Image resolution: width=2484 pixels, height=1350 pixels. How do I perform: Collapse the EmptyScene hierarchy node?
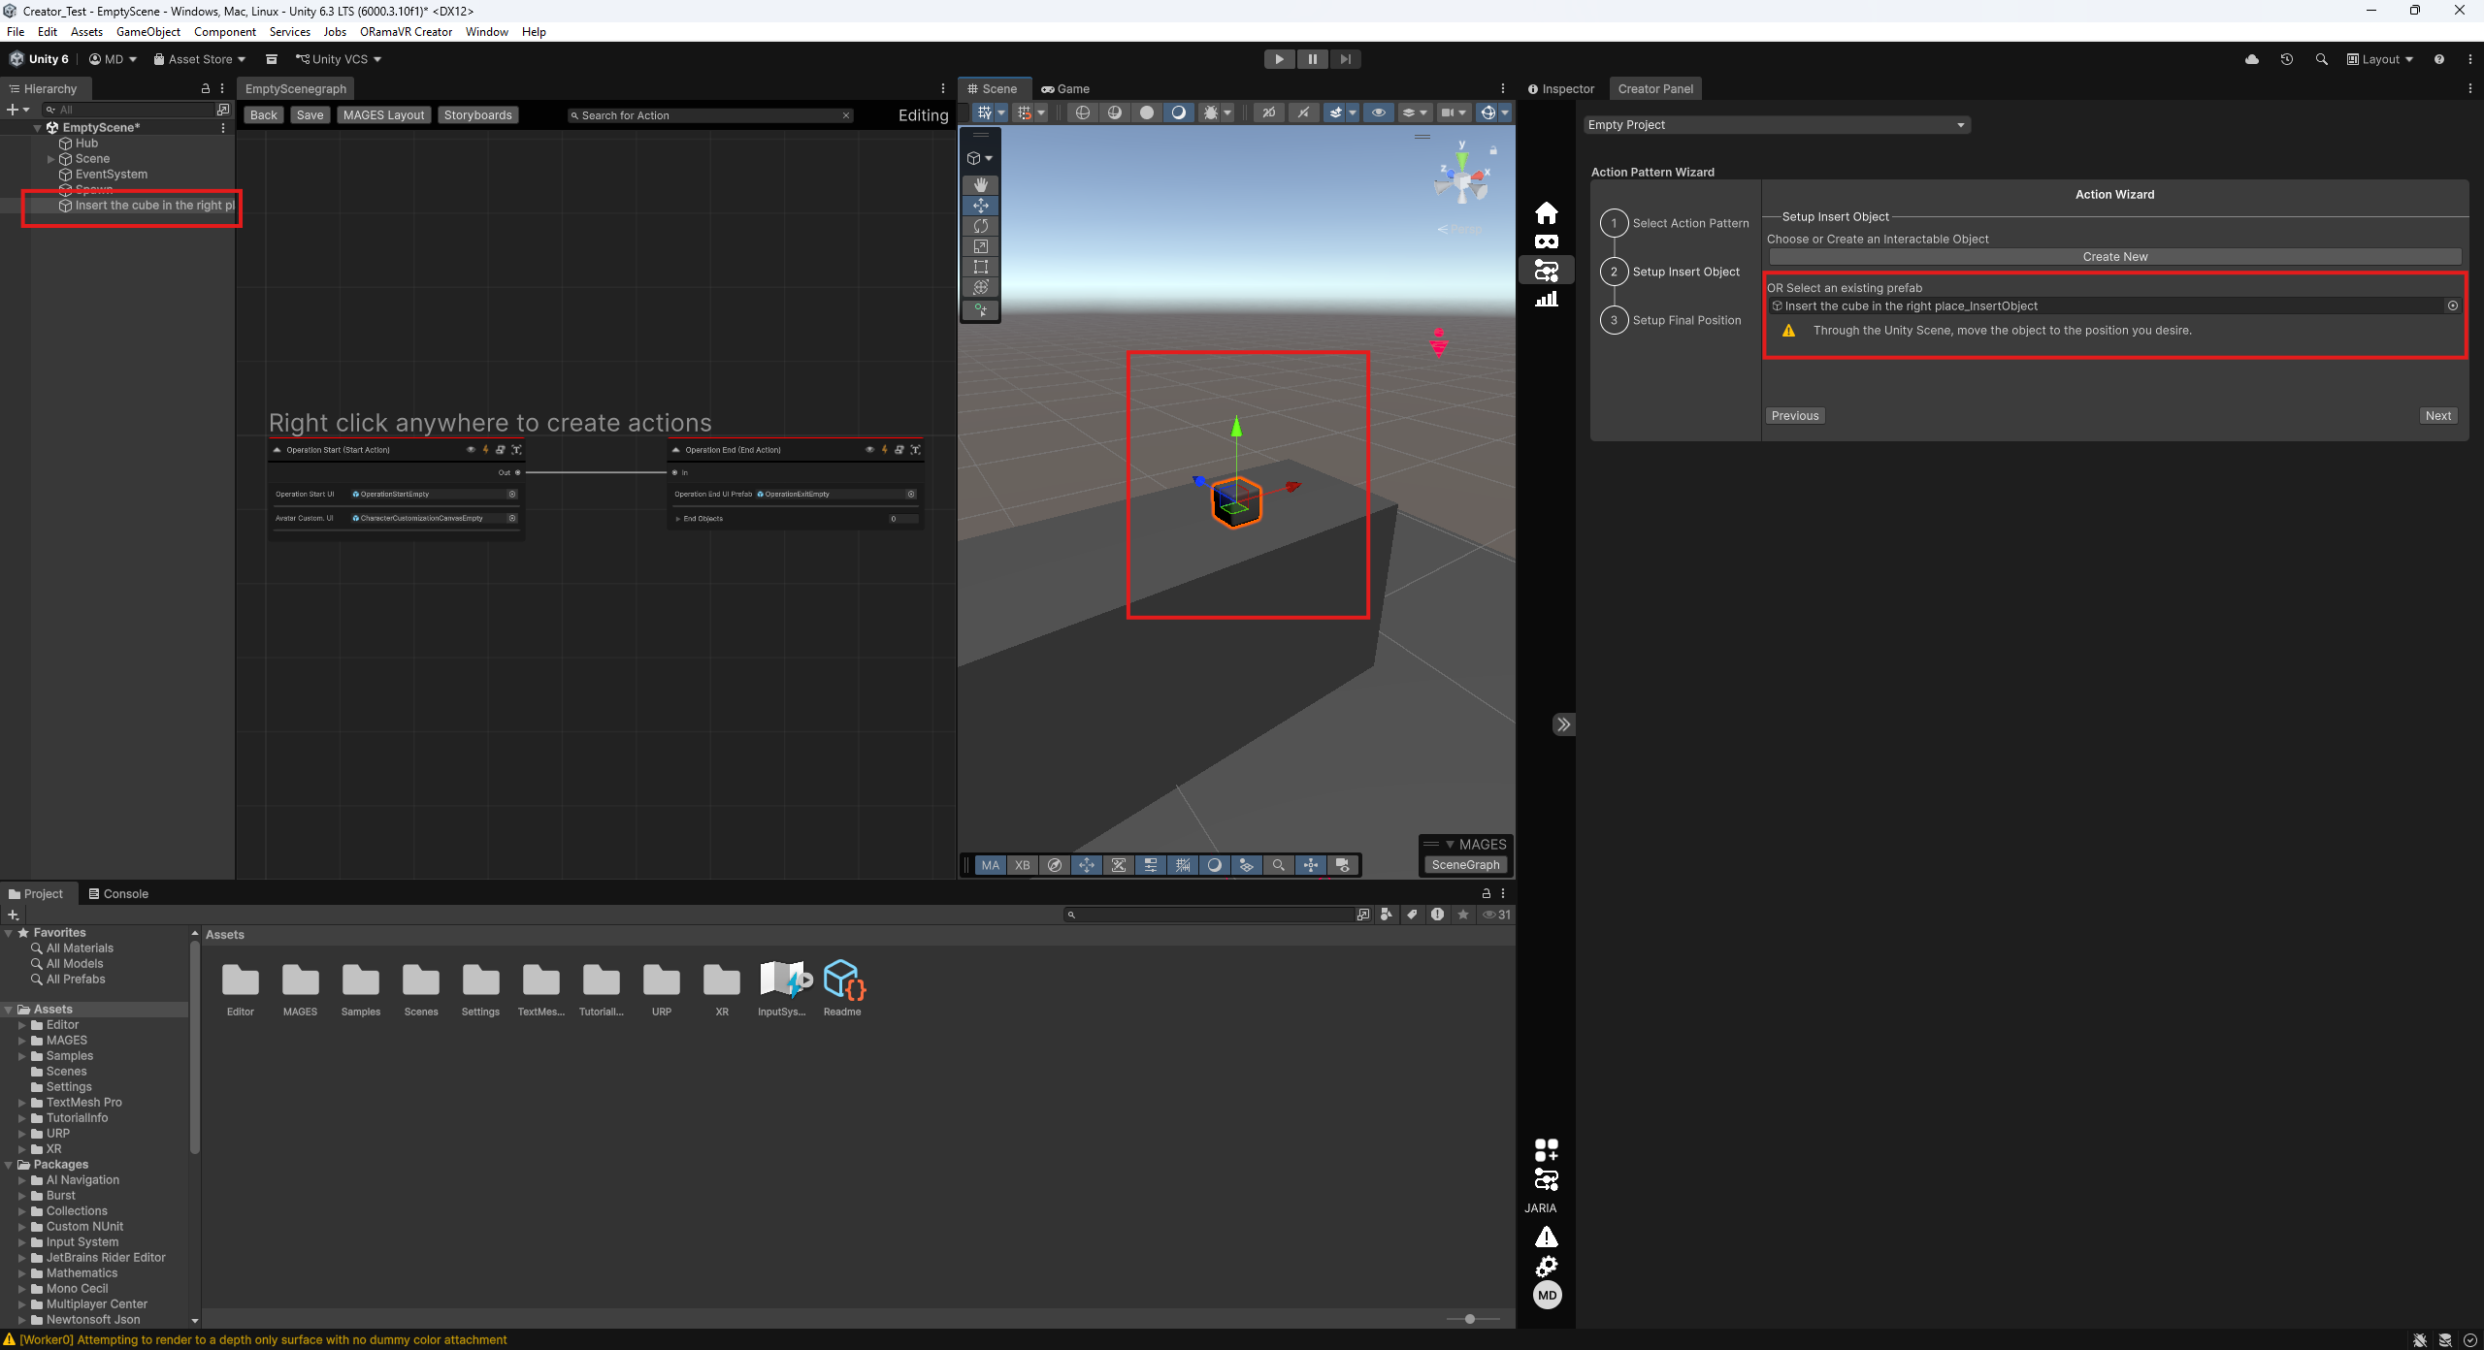[x=38, y=128]
